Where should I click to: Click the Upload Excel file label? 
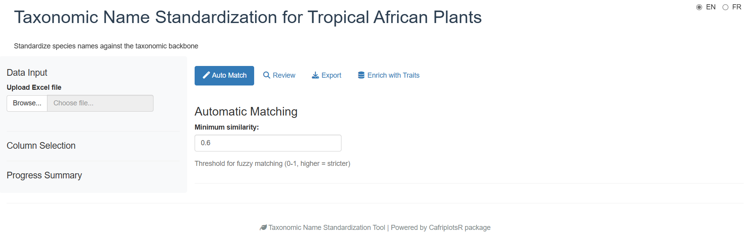(34, 87)
